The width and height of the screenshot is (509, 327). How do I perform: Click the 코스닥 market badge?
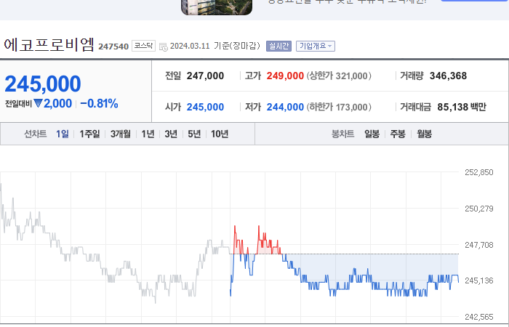coord(143,46)
